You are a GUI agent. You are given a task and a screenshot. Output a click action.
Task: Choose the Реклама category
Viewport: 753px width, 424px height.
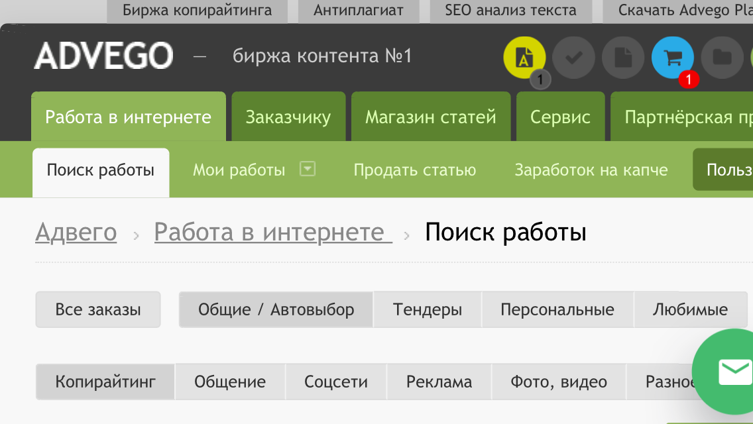pyautogui.click(x=439, y=382)
